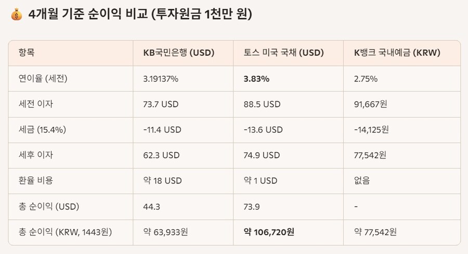Screen dimensions: 468x254
Task: Click the 74.9 USD after-tax interest cell
Action: (262, 155)
